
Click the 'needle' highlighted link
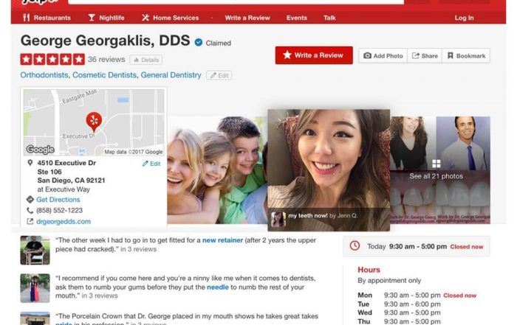tap(218, 287)
